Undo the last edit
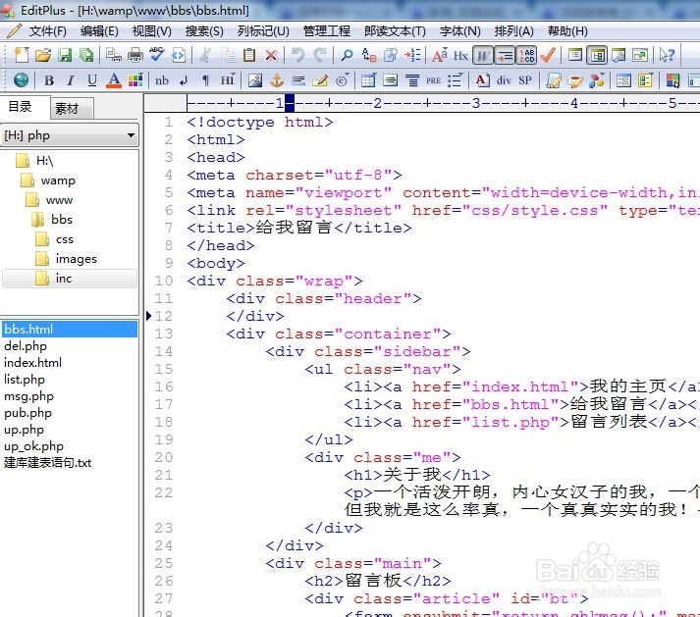This screenshot has height=617, width=700. pos(297,55)
